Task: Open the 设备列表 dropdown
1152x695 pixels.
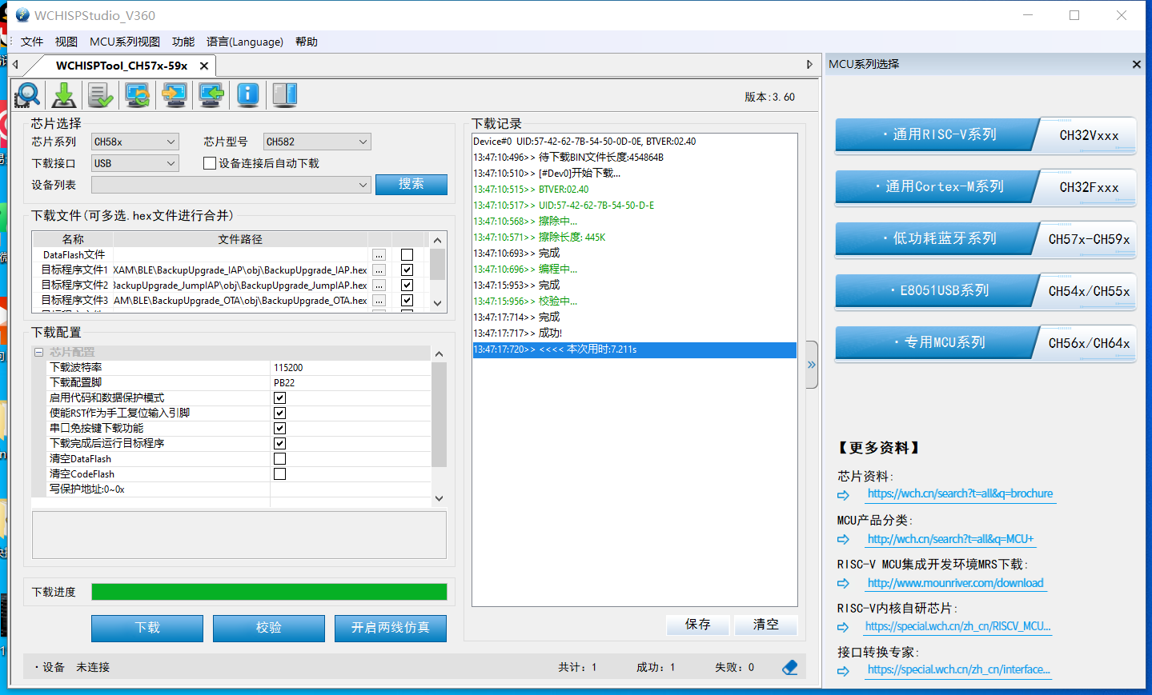Action: [x=231, y=185]
